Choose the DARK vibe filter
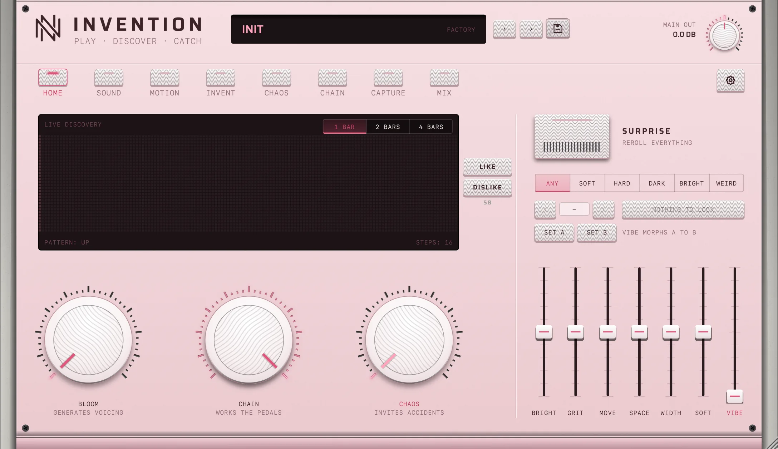 657,183
